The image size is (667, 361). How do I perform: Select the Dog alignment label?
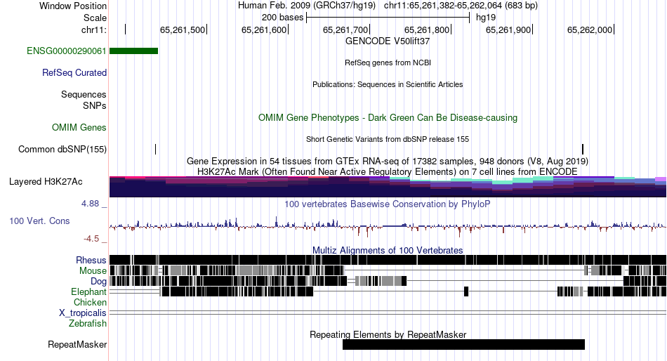pyautogui.click(x=99, y=282)
